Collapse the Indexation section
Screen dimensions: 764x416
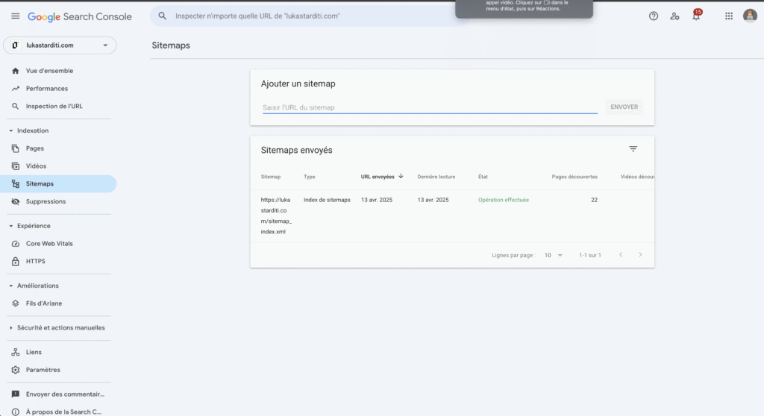pos(10,130)
